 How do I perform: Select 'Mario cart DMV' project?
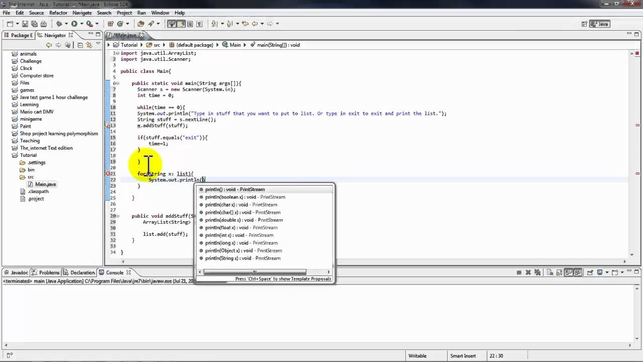(37, 112)
